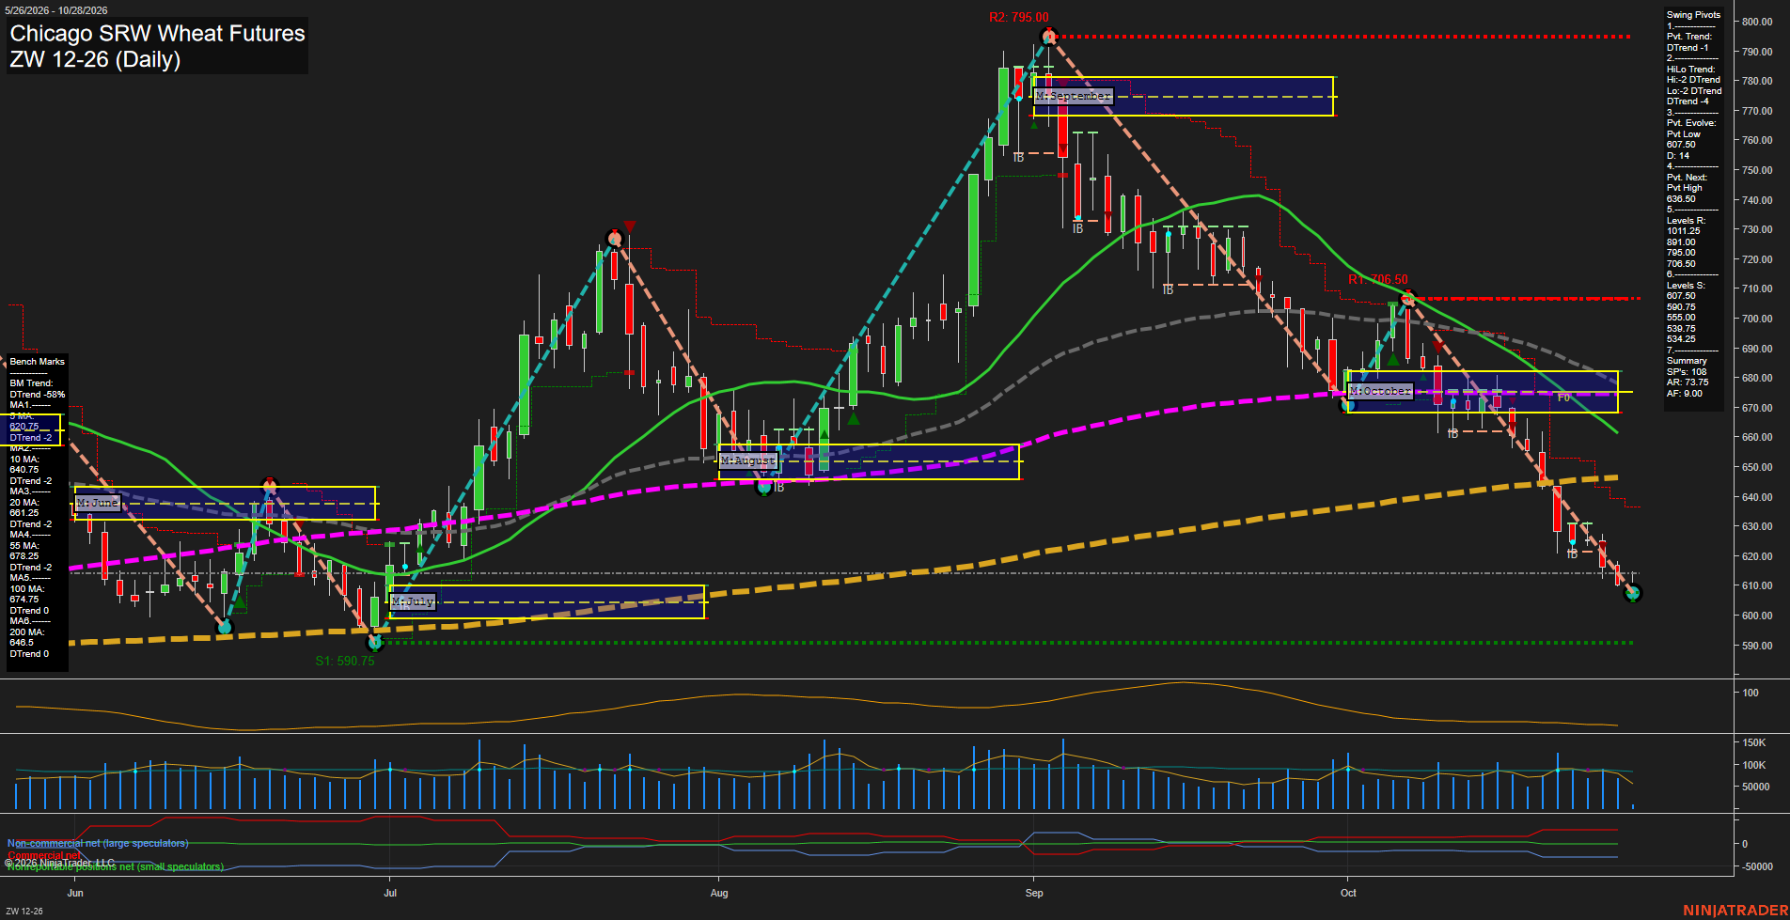Screen dimensions: 1790x920
Task: Select the M:June monthly level label
Action: point(98,504)
